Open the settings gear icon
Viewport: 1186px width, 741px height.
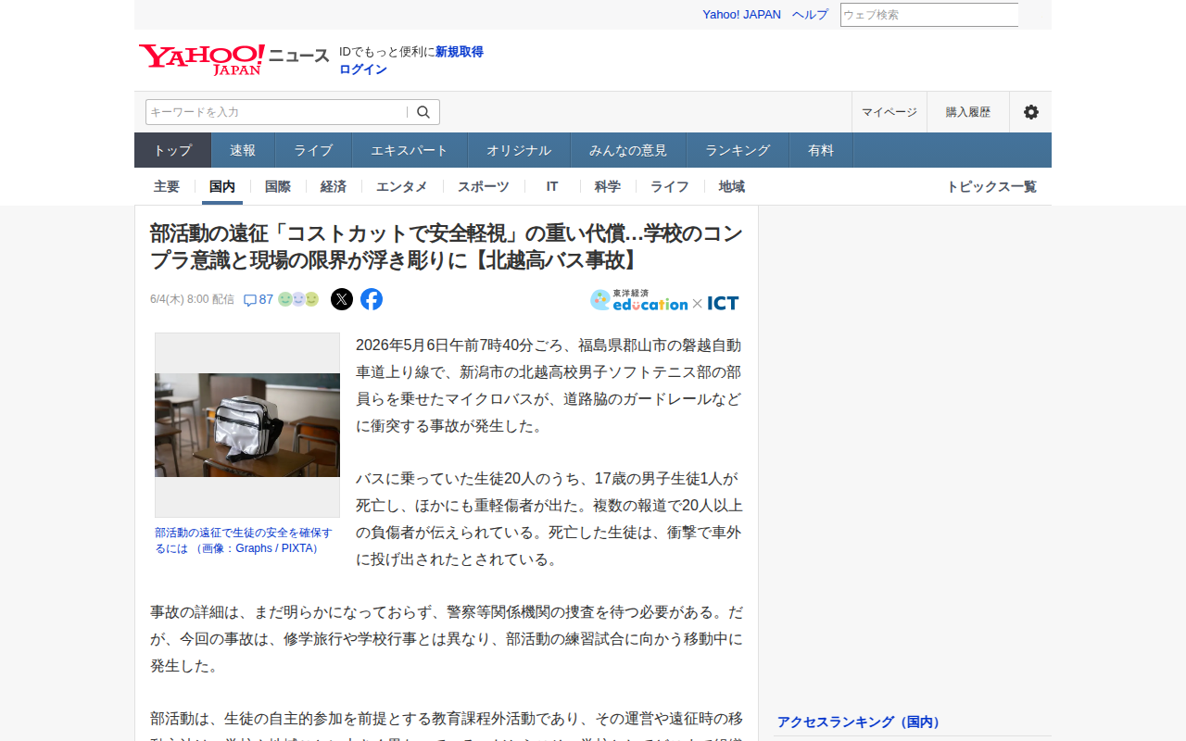tap(1031, 112)
